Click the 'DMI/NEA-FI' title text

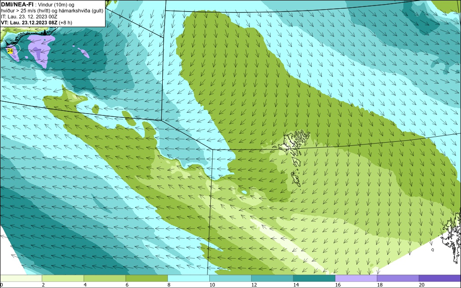(17, 5)
